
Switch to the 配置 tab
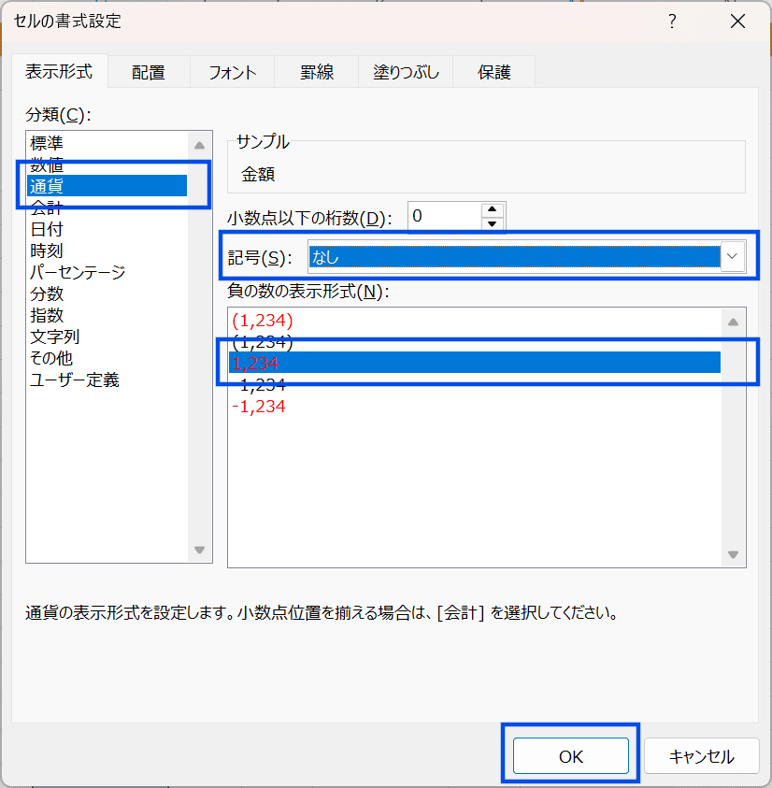point(148,72)
